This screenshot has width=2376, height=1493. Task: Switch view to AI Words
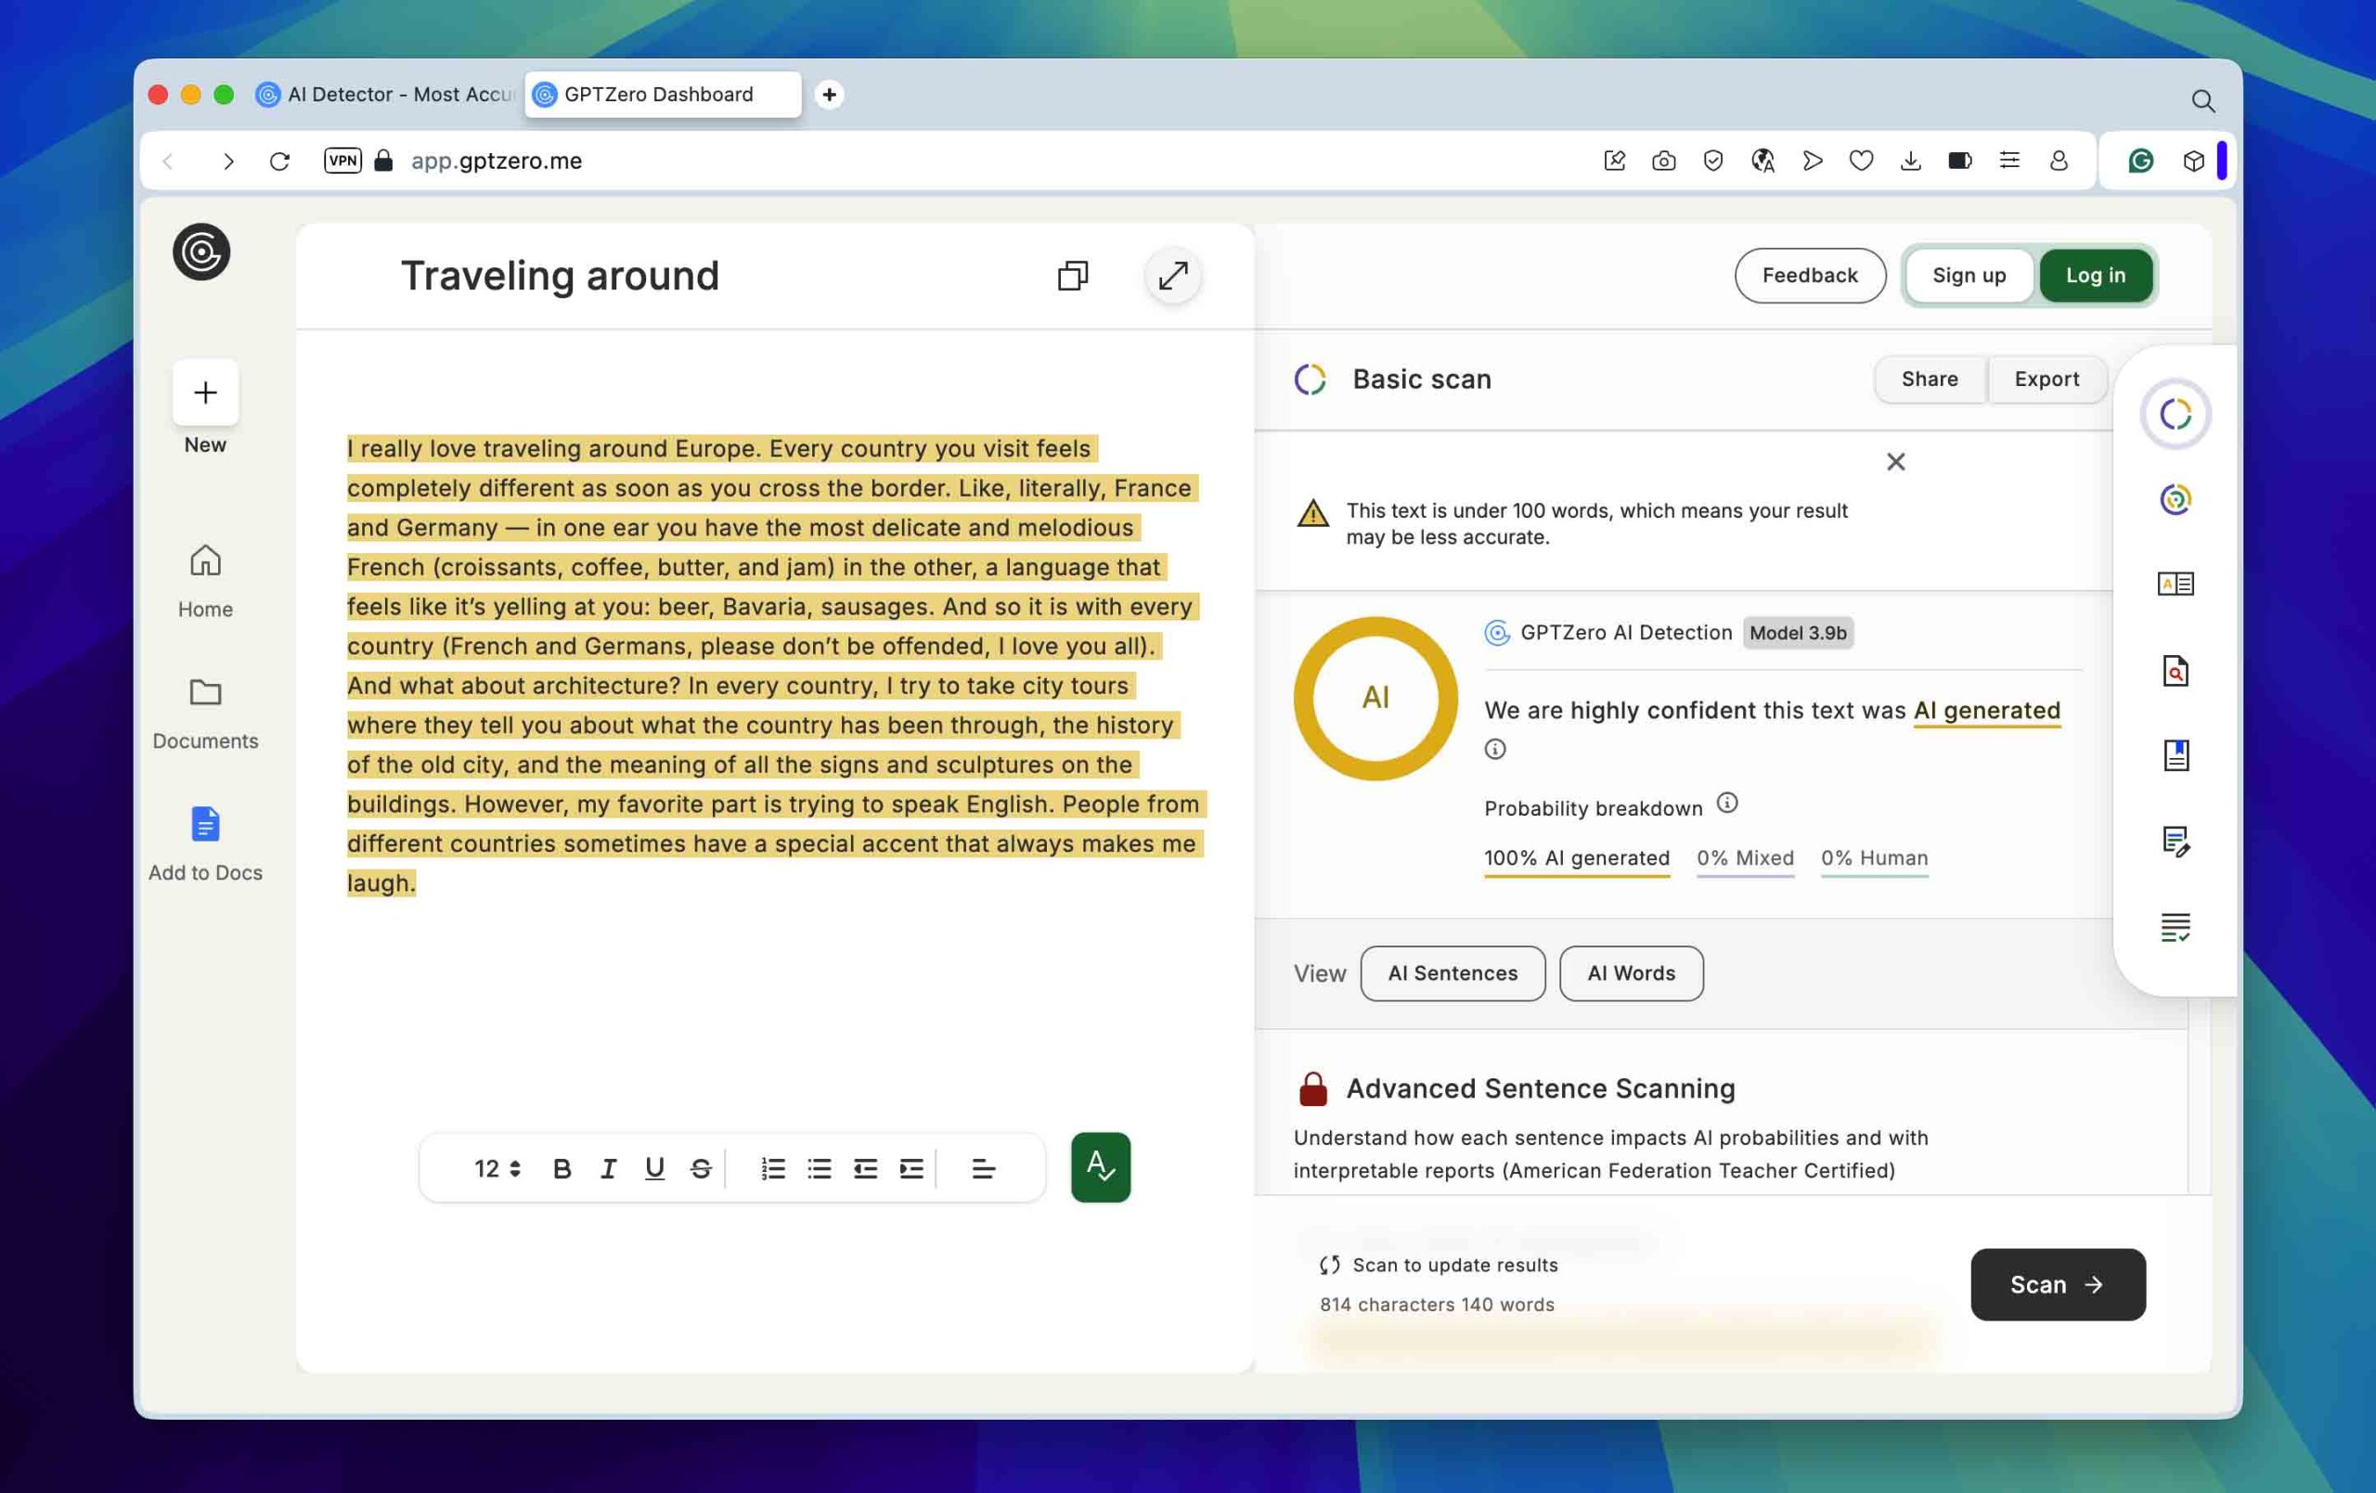1631,973
